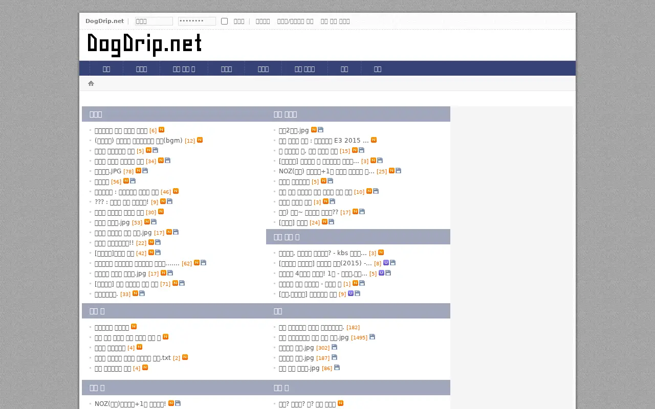Focus the password field with masked dots

click(197, 21)
